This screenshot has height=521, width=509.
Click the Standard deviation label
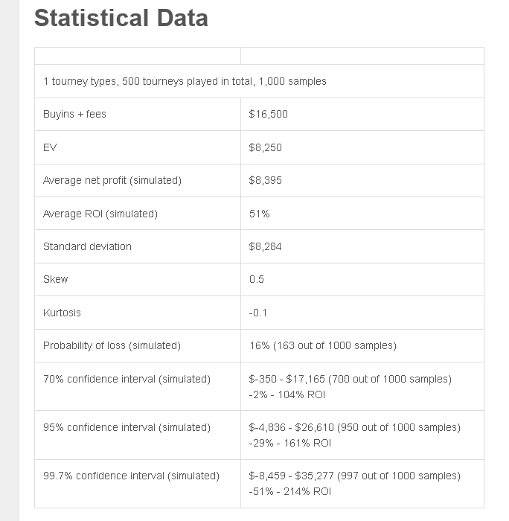87,246
